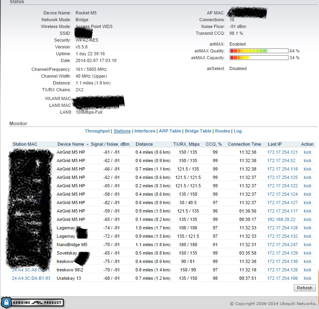Open IP link 172.17.254.117
The image size is (319, 309).
[x=283, y=211]
